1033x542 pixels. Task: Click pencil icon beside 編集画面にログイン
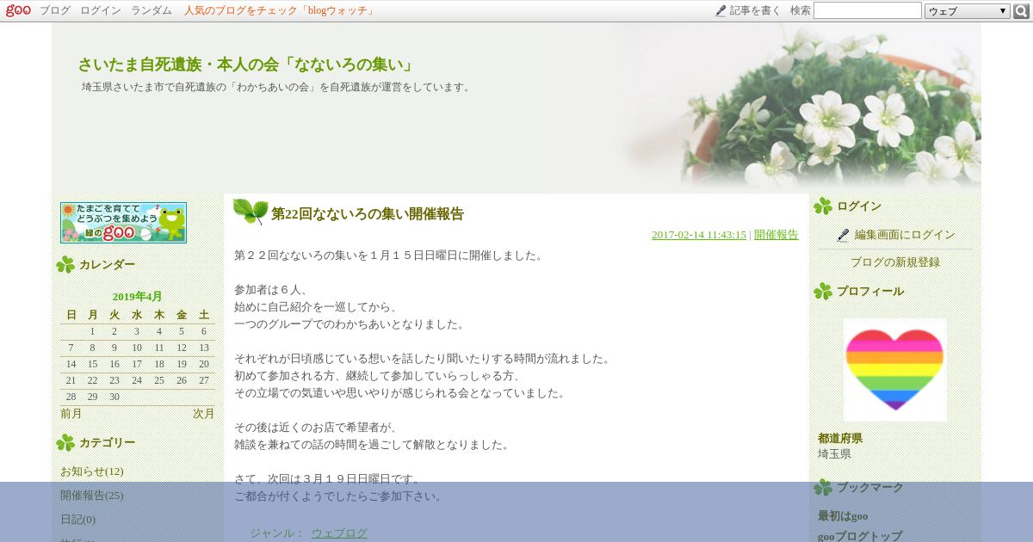click(843, 235)
